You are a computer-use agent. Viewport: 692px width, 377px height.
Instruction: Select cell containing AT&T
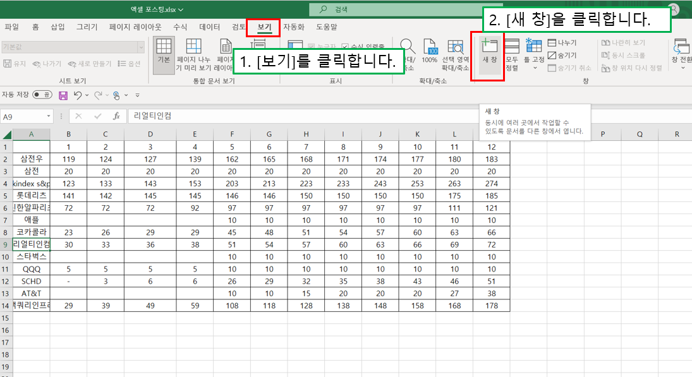[32, 293]
